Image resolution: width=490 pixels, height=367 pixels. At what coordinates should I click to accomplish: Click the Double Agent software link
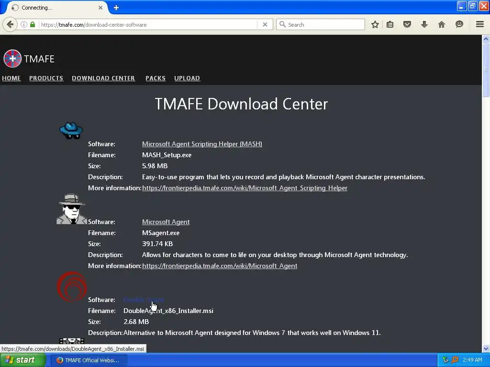click(144, 300)
